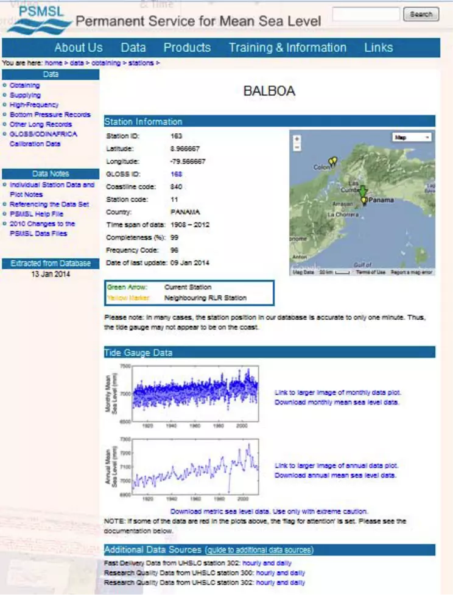Screen dimensions: 453x595
Task: Focus the search input field
Action: pos(366,14)
